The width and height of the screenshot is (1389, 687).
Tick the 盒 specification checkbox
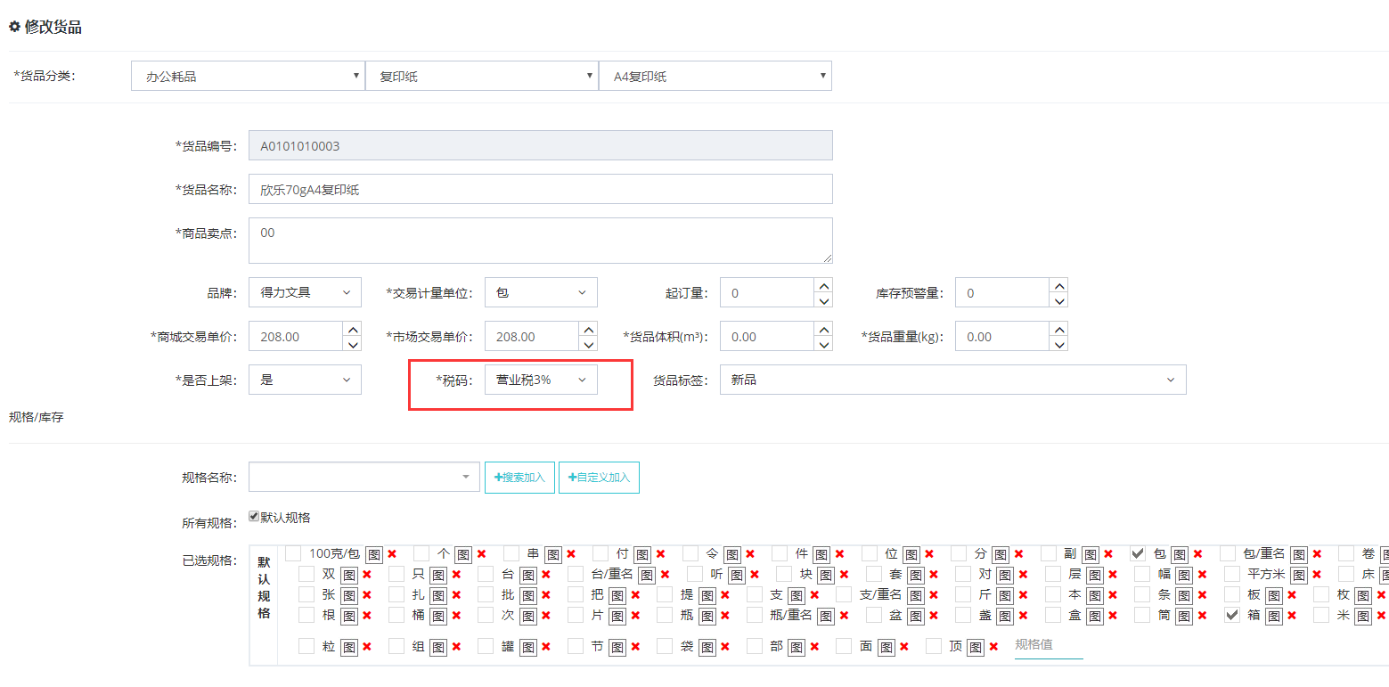point(1053,615)
